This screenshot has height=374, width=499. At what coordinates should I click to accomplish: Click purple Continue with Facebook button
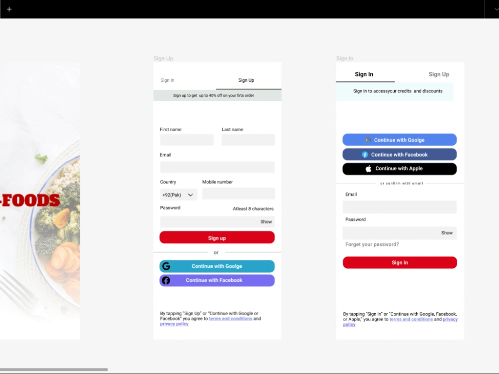(217, 280)
